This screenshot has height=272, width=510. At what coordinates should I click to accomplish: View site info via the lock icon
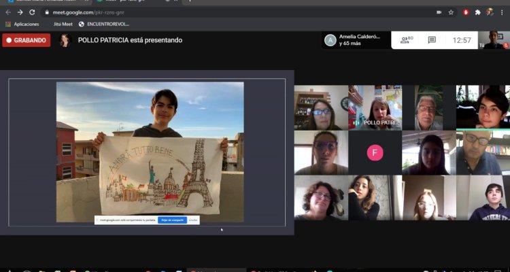pyautogui.click(x=47, y=12)
